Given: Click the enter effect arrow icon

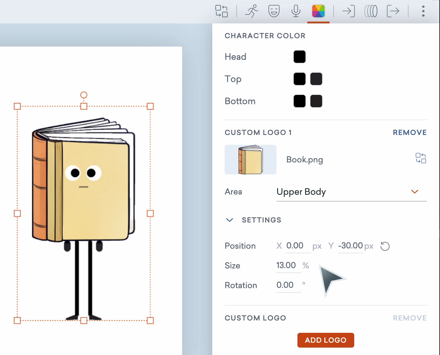Looking at the screenshot, I should pos(348,11).
